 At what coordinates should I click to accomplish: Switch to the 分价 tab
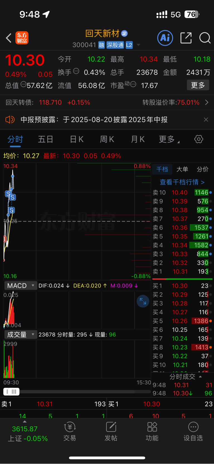tap(203, 169)
